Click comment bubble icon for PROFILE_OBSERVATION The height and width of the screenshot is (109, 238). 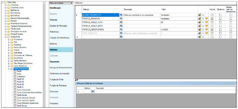click(x=207, y=30)
